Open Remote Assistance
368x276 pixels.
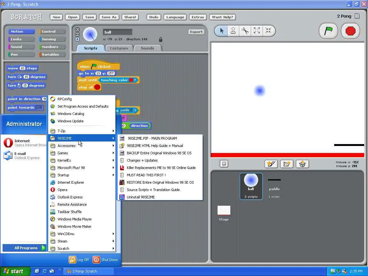pyautogui.click(x=82, y=204)
